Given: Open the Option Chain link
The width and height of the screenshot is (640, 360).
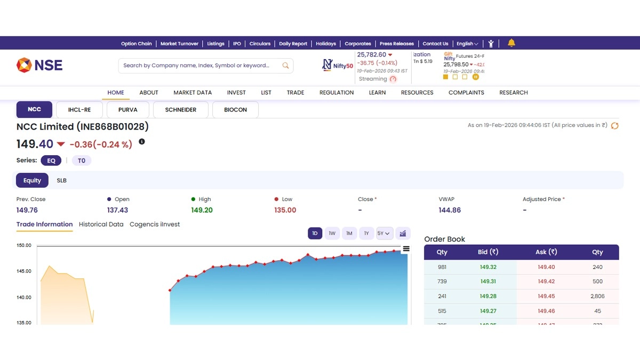Looking at the screenshot, I should pos(136,44).
